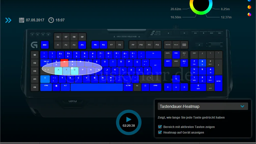Click the 12.37m legend value

(226, 17)
